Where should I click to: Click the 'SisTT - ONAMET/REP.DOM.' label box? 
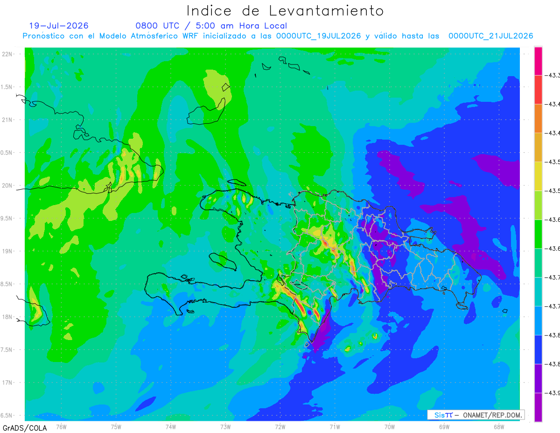coord(476,415)
